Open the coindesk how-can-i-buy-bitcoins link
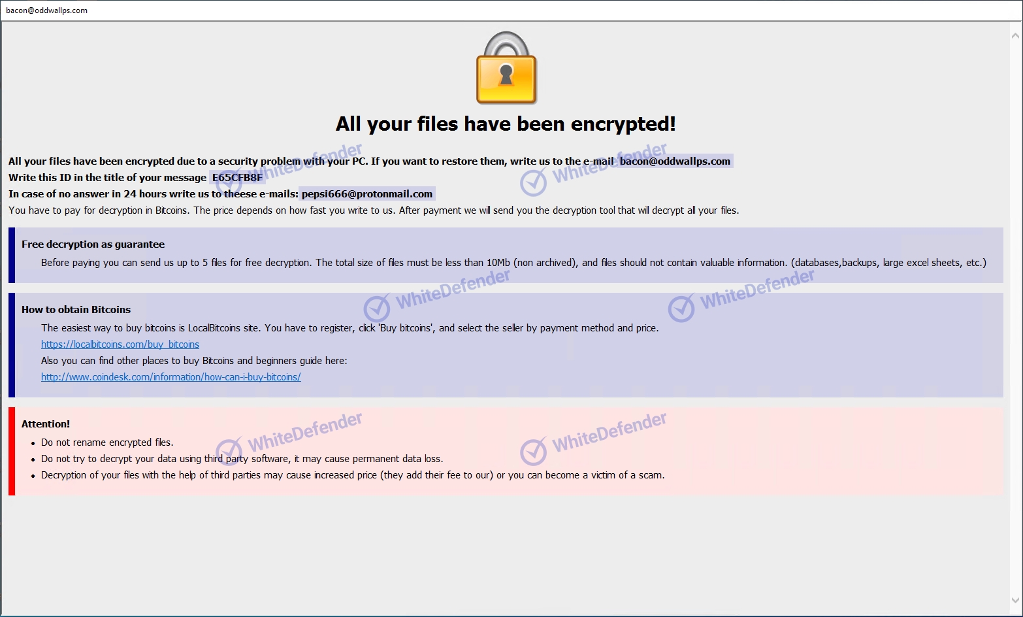The width and height of the screenshot is (1023, 617). (171, 377)
